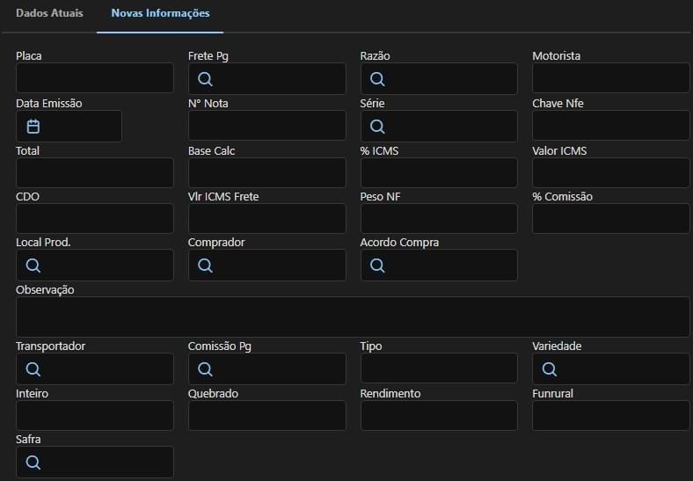693x481 pixels.
Task: Click the search icon in Comprador field
Action: [205, 266]
